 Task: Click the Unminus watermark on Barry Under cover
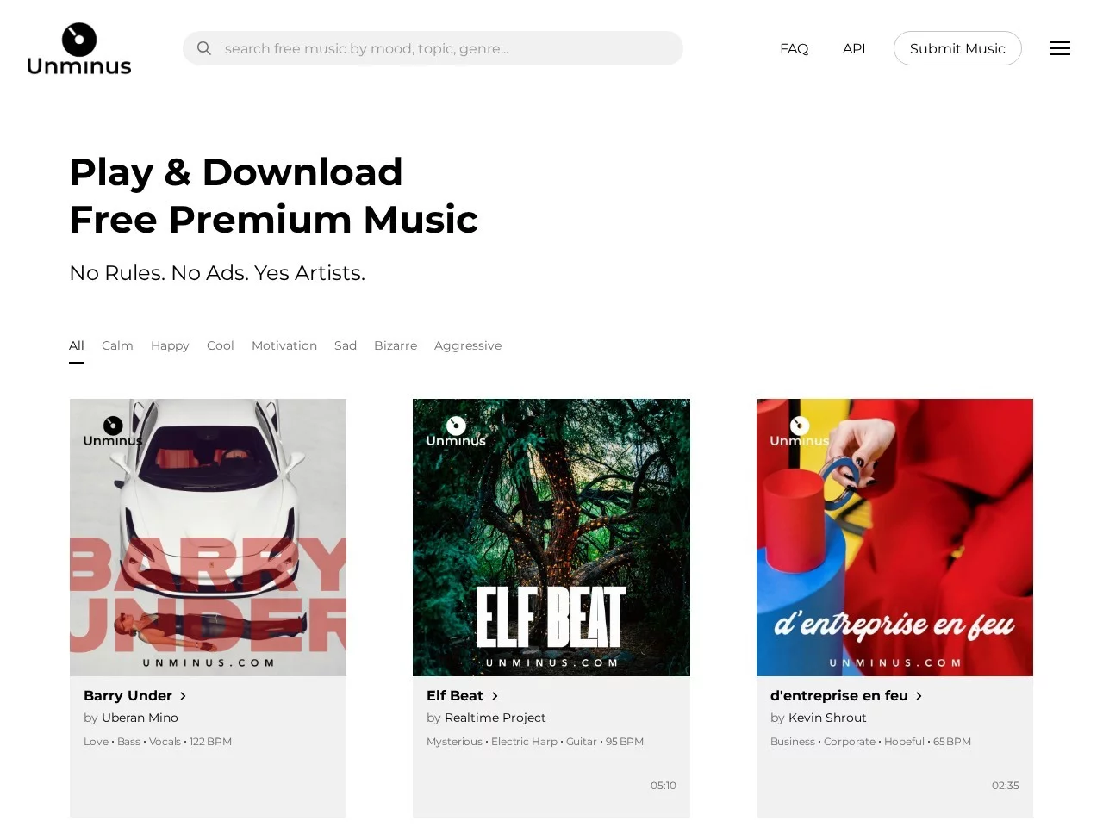click(x=113, y=432)
